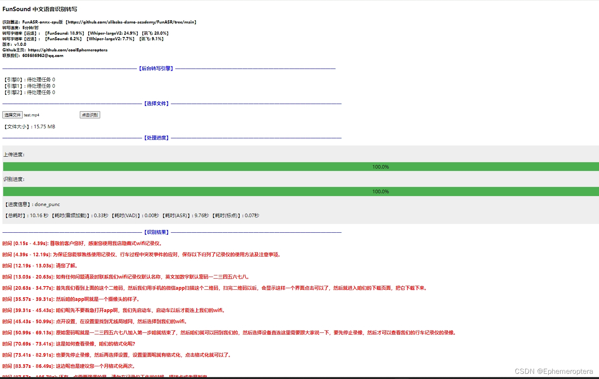
Task: Click the contact email 605686962@qq.com
Action: pyautogui.click(x=43, y=56)
